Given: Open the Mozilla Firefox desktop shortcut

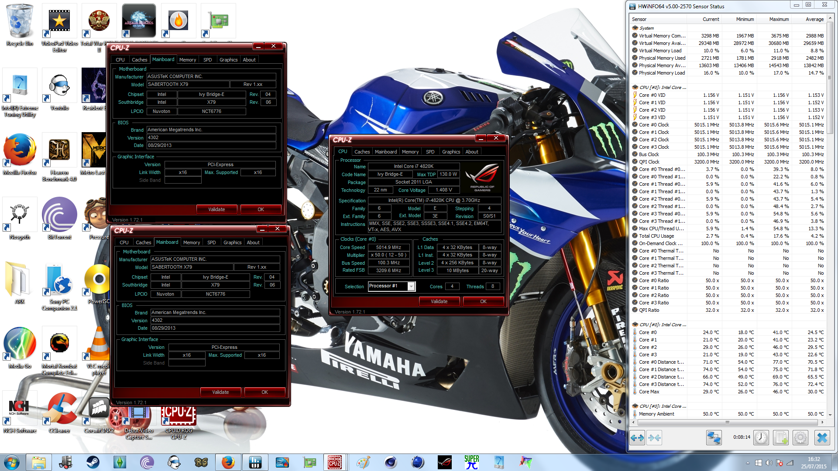Looking at the screenshot, I should [20, 154].
